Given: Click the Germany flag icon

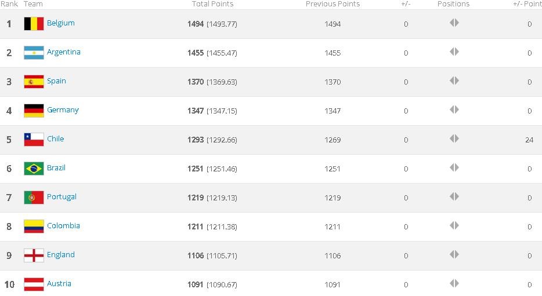Looking at the screenshot, I should [34, 111].
